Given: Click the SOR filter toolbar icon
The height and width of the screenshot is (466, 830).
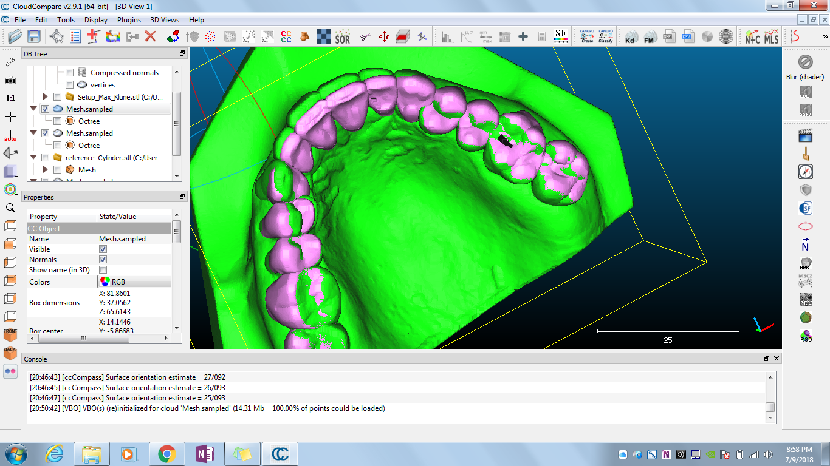Looking at the screenshot, I should coord(343,37).
